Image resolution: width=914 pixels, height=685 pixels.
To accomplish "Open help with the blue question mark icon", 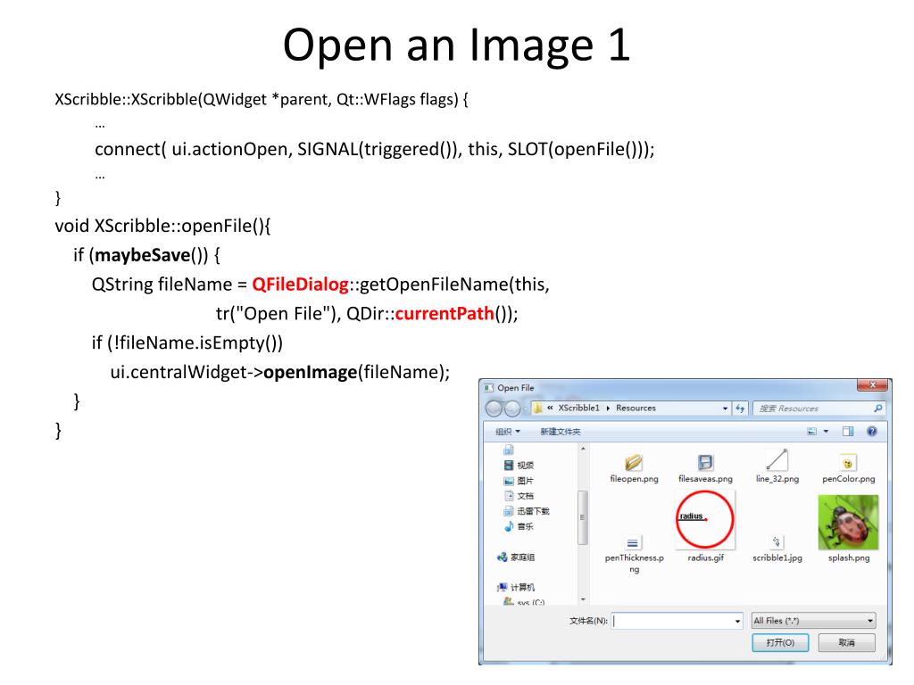I will 871,432.
